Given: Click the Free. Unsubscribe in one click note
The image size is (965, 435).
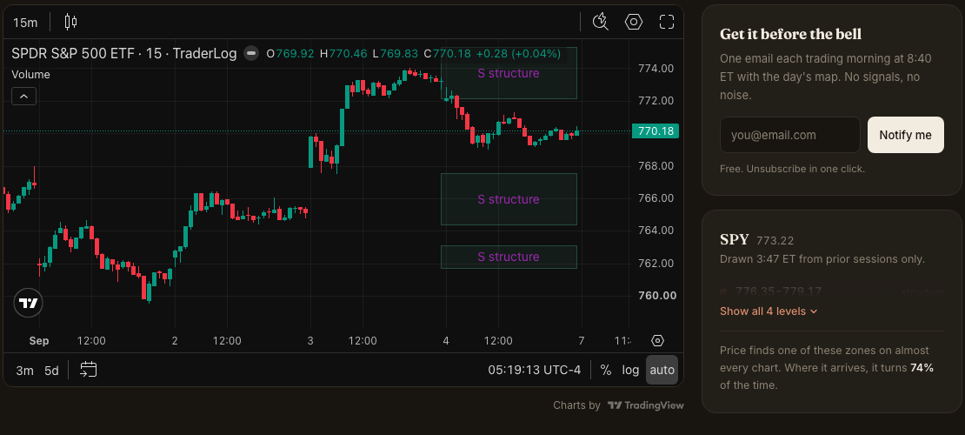Looking at the screenshot, I should coord(792,168).
